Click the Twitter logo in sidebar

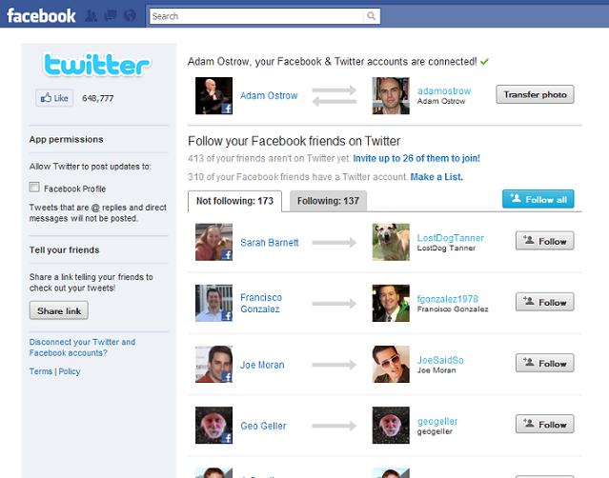click(x=96, y=65)
